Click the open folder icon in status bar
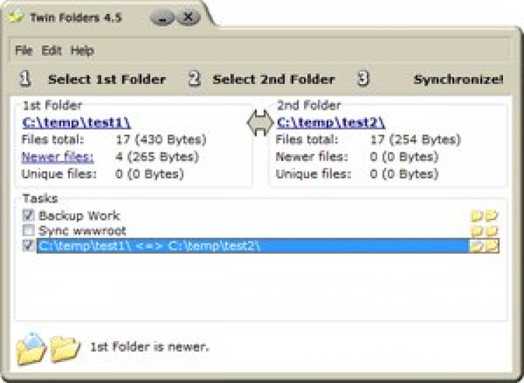This screenshot has height=383, width=524. pyautogui.click(x=31, y=349)
